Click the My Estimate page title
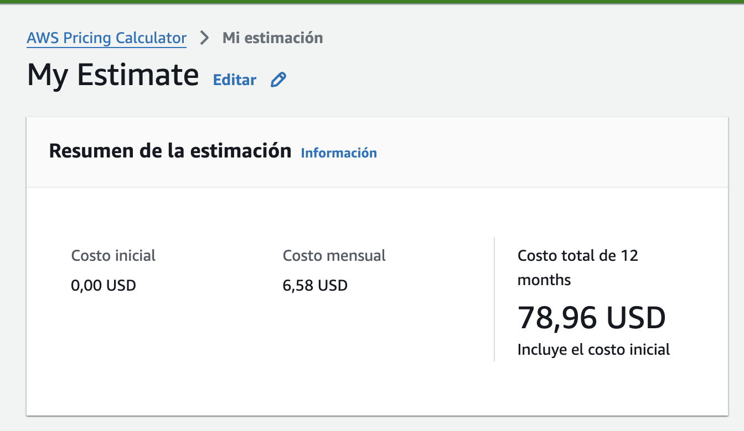This screenshot has height=431, width=744. (113, 75)
